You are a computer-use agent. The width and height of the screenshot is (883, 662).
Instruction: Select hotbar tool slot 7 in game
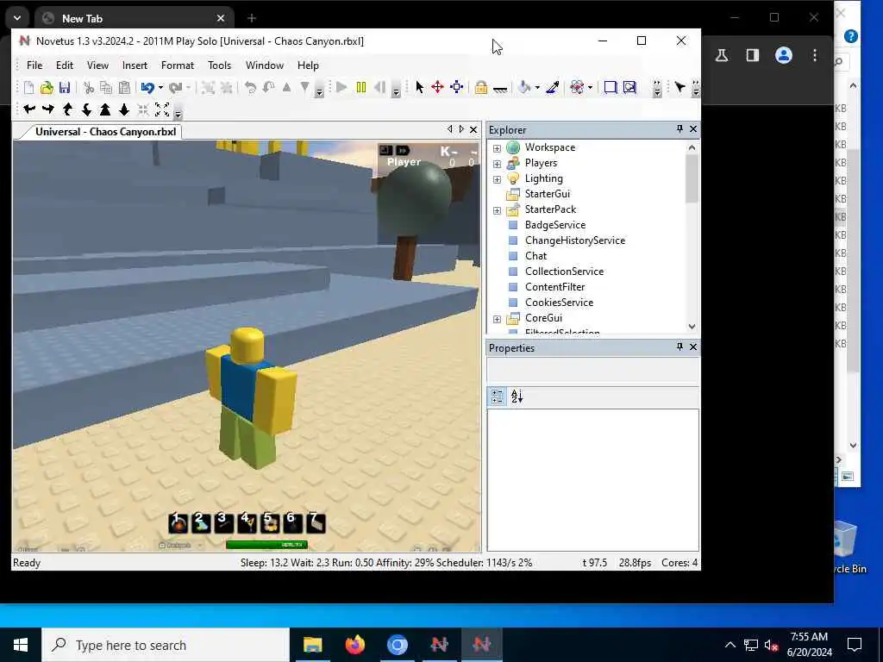tap(316, 523)
